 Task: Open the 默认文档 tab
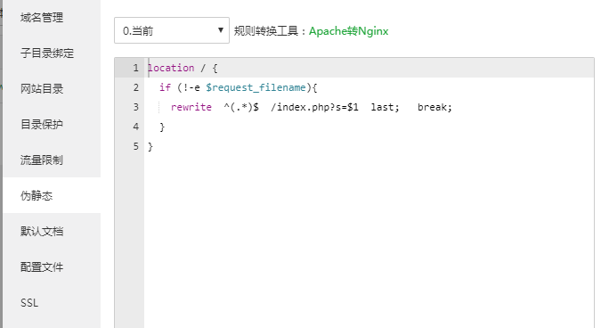(x=42, y=232)
